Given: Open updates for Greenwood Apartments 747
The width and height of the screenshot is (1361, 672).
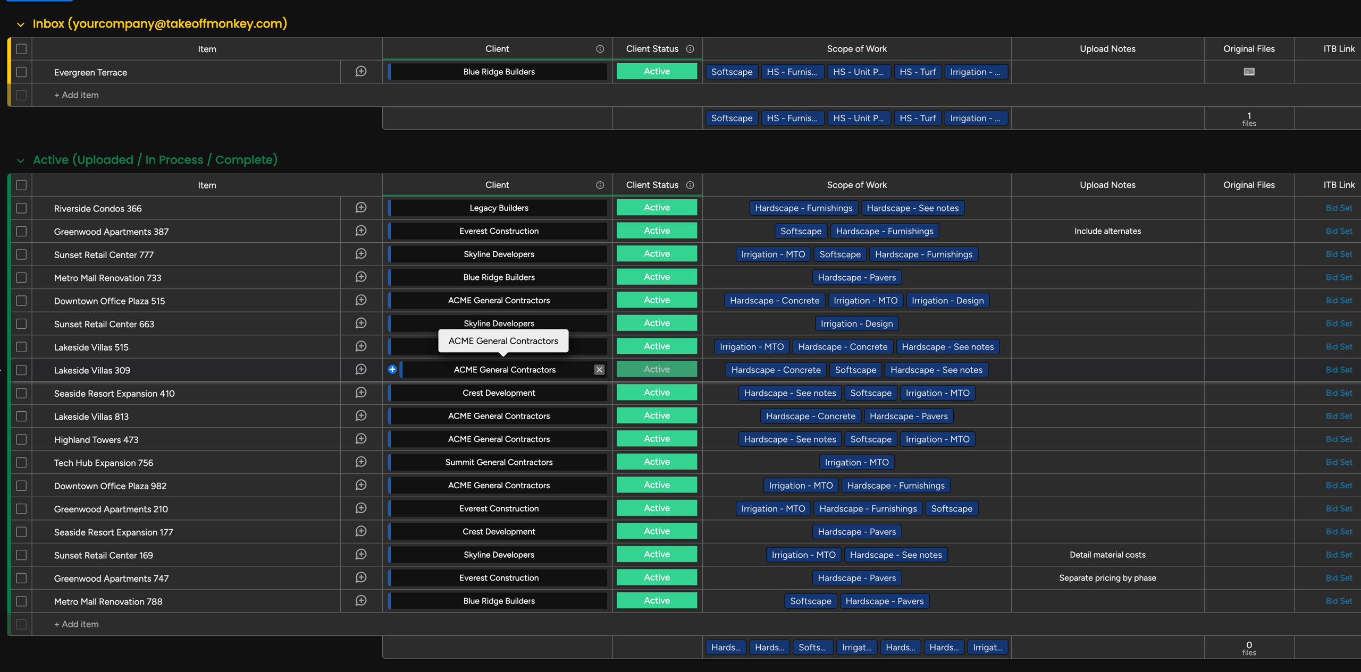Looking at the screenshot, I should coord(361,577).
